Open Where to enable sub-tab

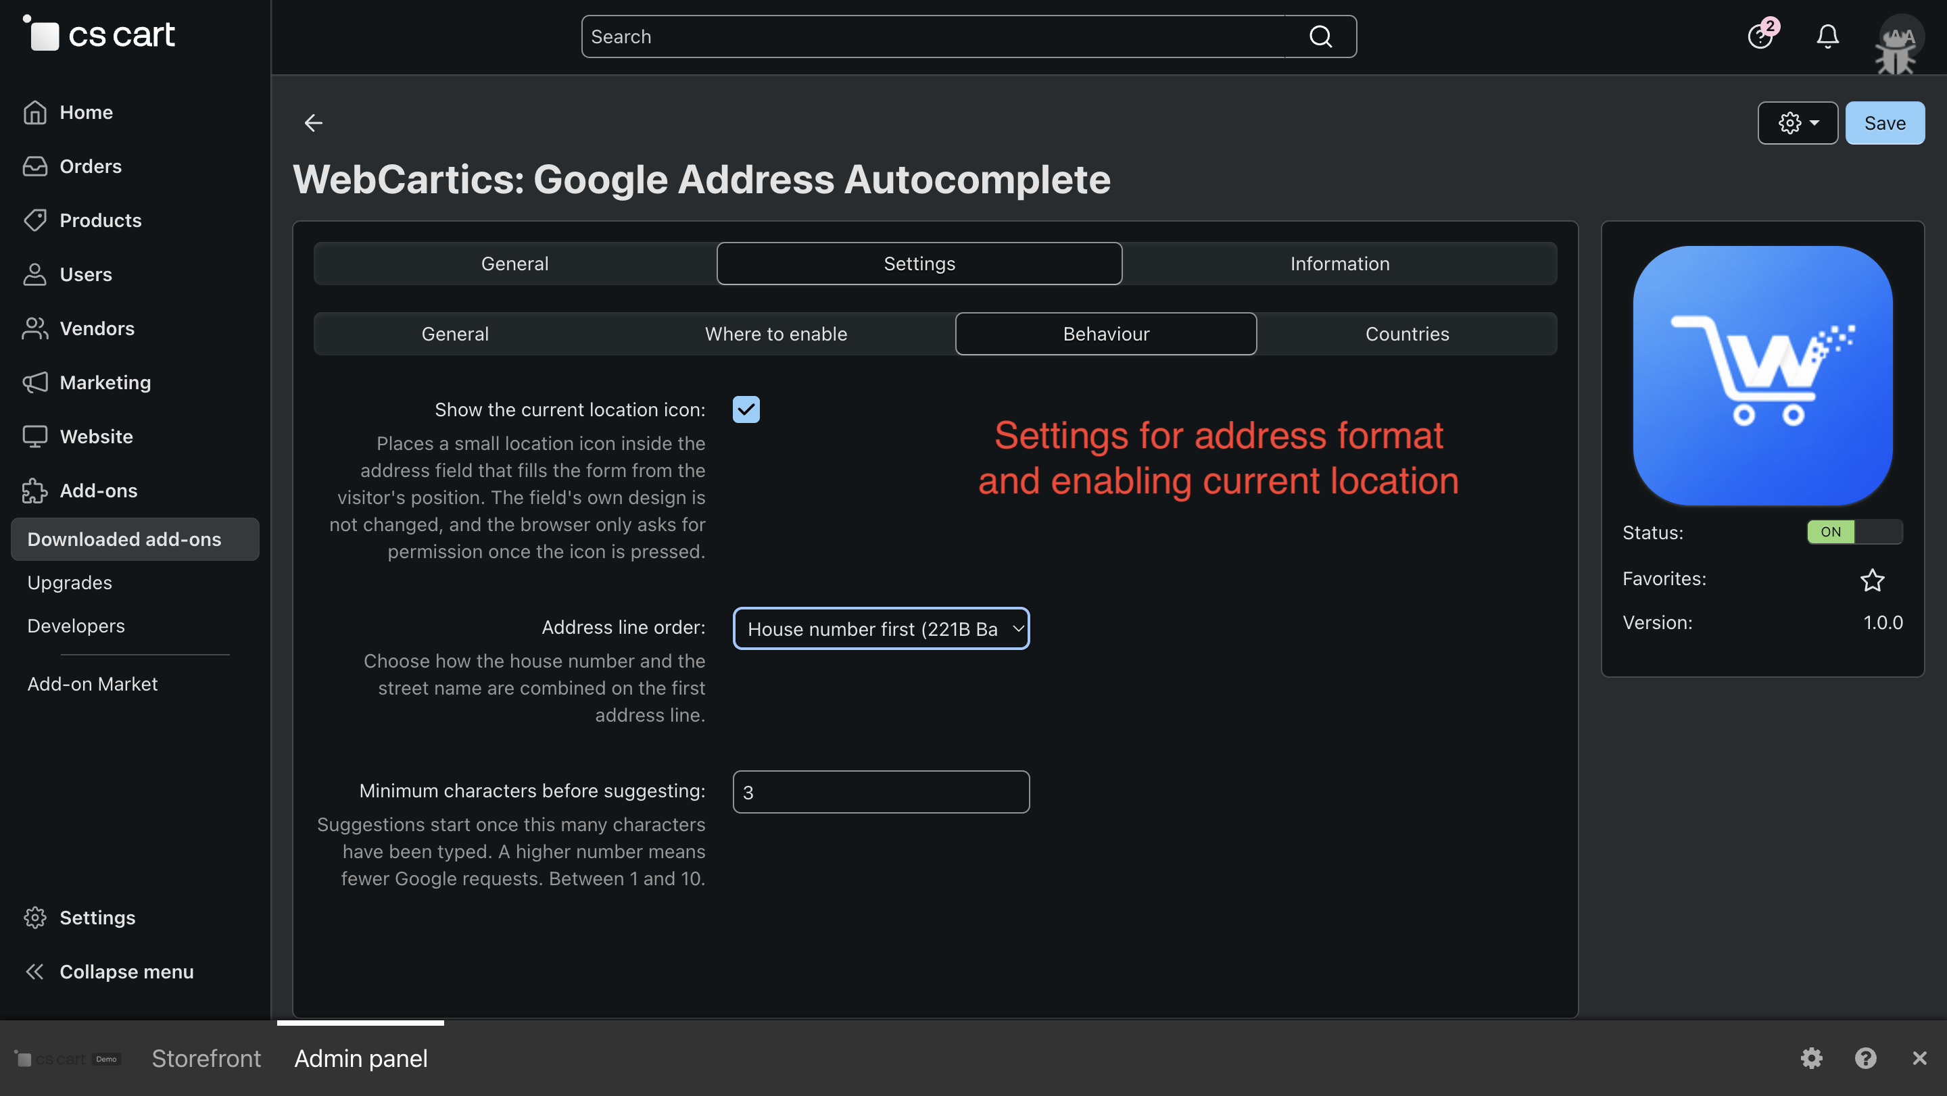pos(775,333)
